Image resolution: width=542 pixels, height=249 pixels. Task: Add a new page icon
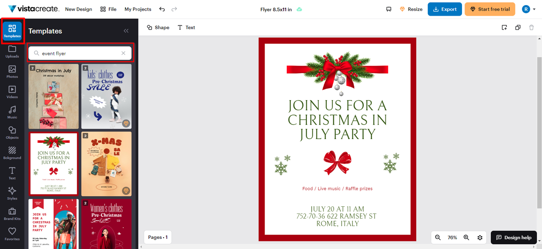(504, 27)
